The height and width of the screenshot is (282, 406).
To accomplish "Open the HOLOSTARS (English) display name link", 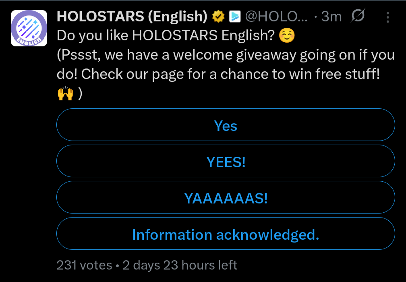I will pyautogui.click(x=132, y=17).
